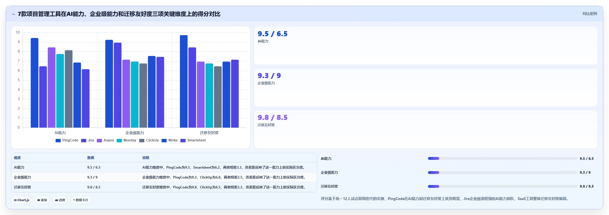The height and width of the screenshot is (215, 609).
Task: Click the y-axis label 10
Action: [18, 33]
